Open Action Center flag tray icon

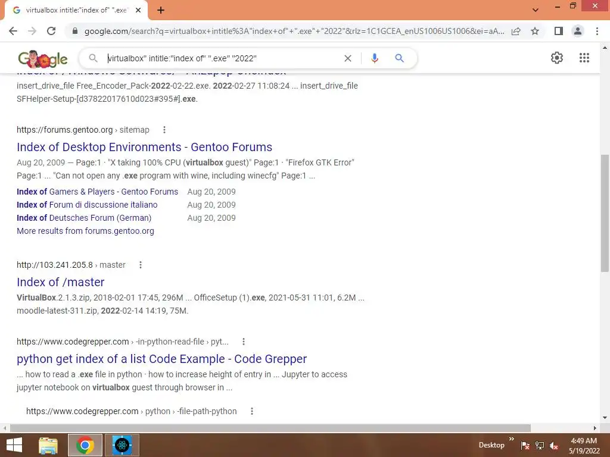pos(525,446)
